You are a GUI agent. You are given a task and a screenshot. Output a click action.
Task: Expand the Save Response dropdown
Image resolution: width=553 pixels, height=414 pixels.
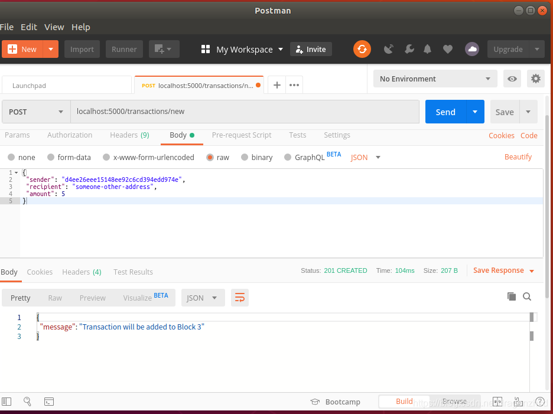coord(532,271)
